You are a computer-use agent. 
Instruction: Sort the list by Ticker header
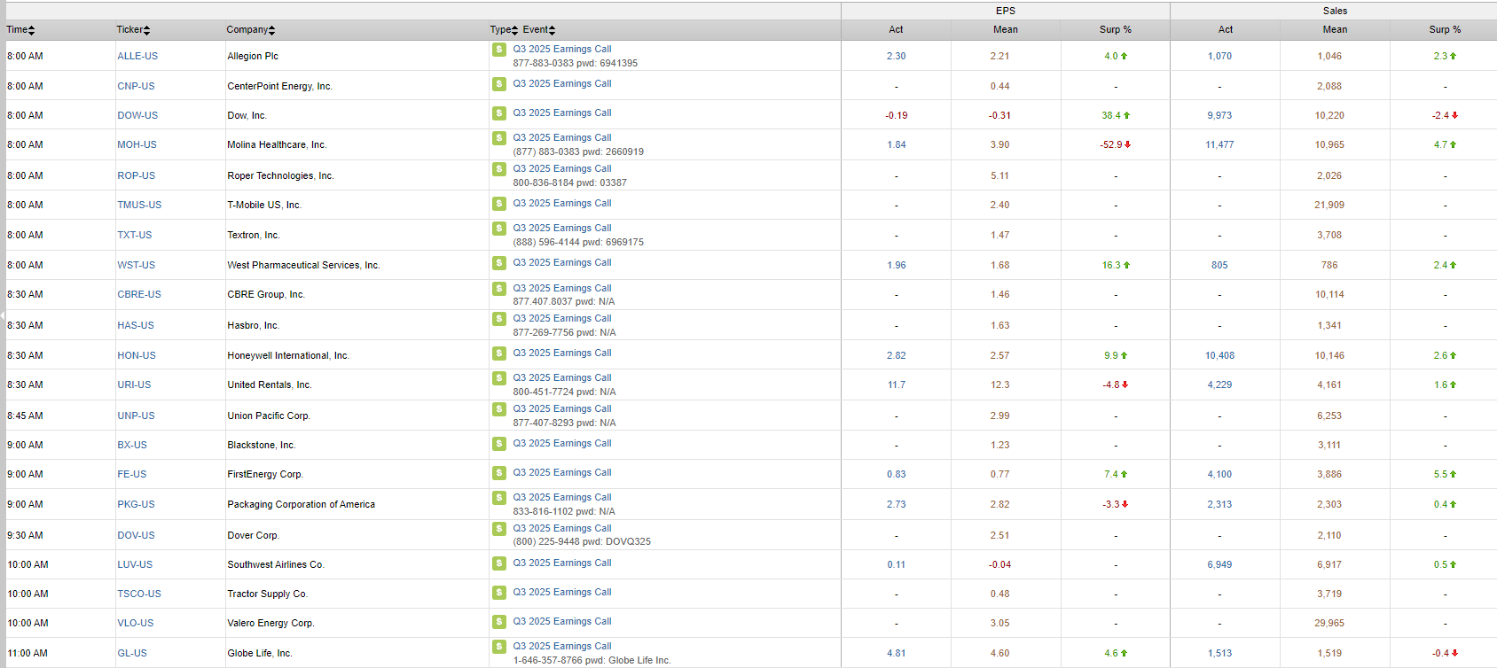133,30
